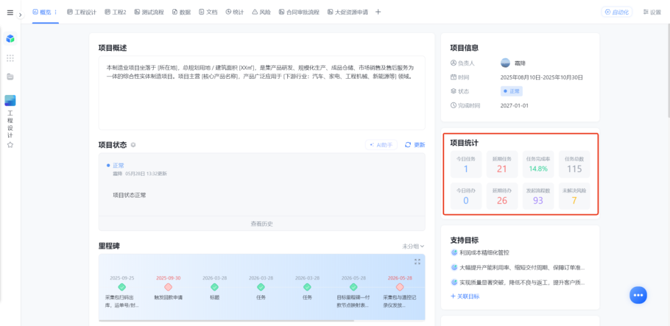Click the 自动化 automation button
This screenshot has width=670, height=326.
(x=617, y=12)
